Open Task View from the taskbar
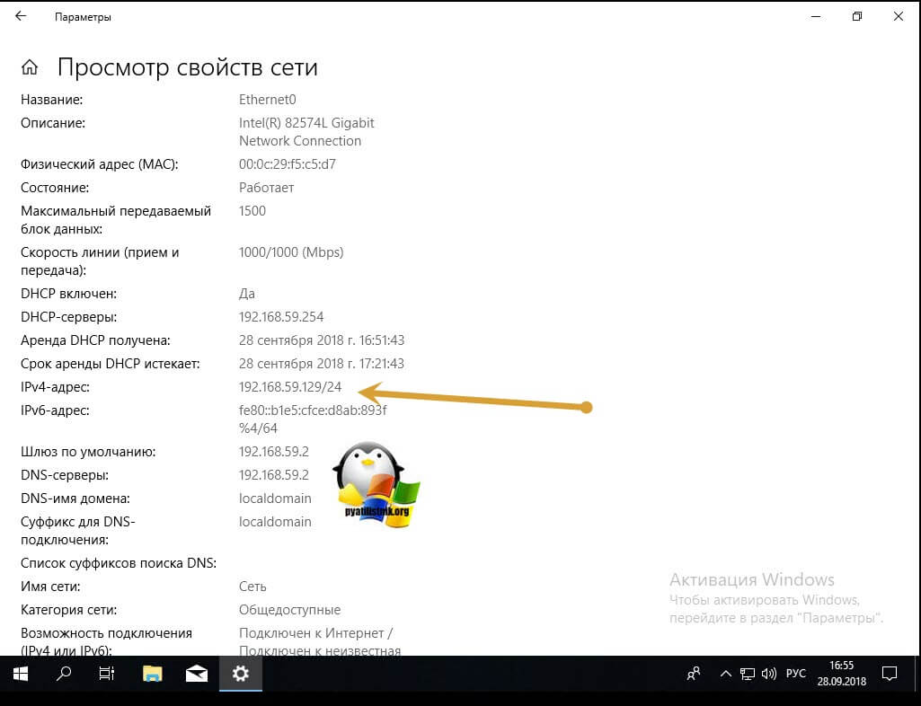 pyautogui.click(x=107, y=674)
